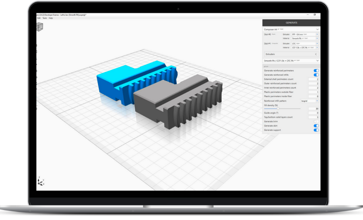Viewport: 363px width, 220px height.
Task: Open the Tools menu
Action: click(x=45, y=18)
